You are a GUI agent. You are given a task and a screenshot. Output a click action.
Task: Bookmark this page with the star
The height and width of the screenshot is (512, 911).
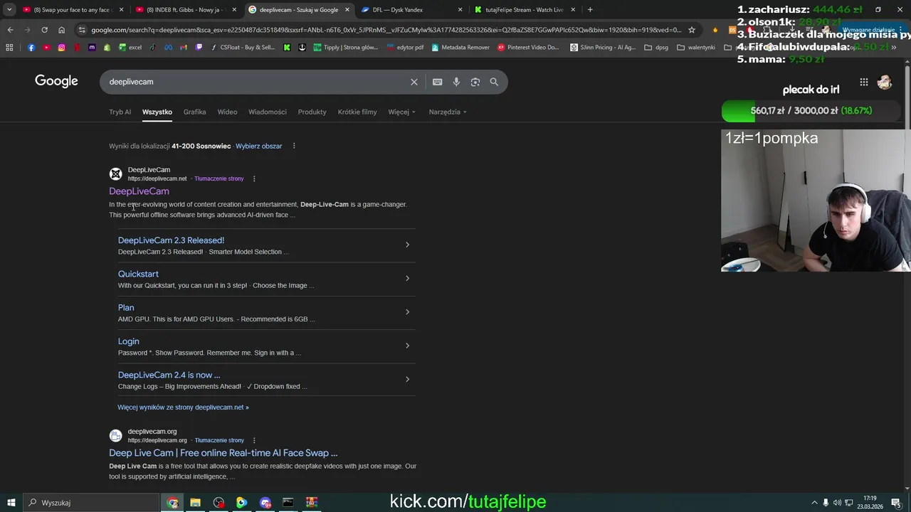tap(691, 30)
